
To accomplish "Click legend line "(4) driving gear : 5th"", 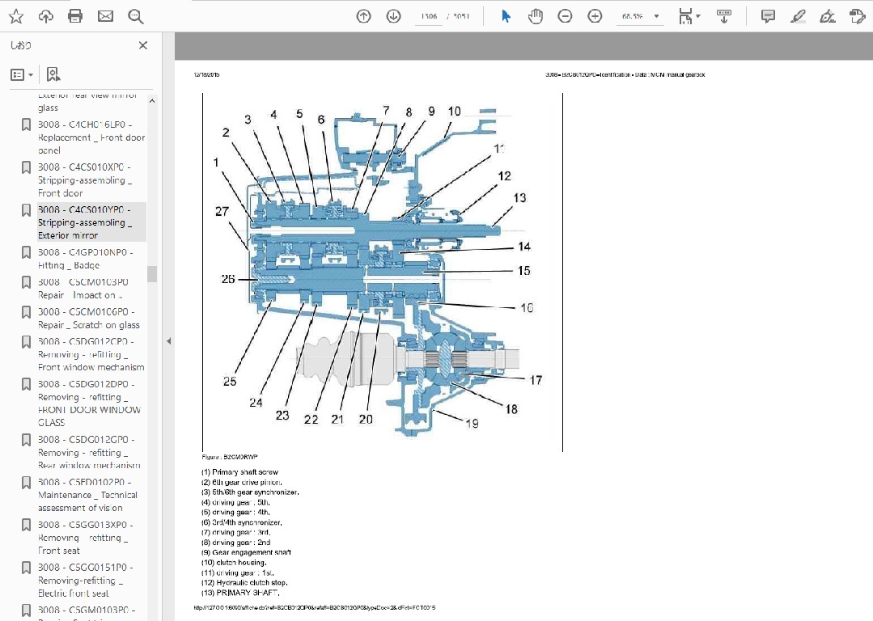I will (x=236, y=502).
